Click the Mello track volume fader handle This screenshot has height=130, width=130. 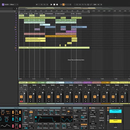pyautogui.click(x=61, y=94)
